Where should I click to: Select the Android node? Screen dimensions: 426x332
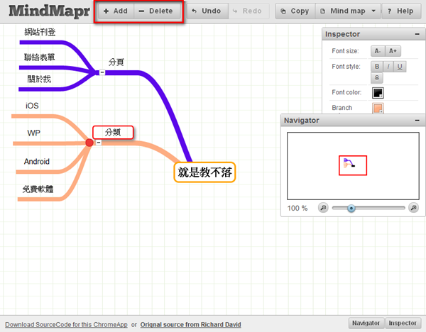pos(37,162)
